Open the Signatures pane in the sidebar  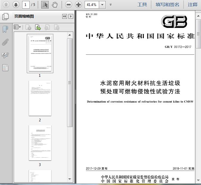pos(5,55)
